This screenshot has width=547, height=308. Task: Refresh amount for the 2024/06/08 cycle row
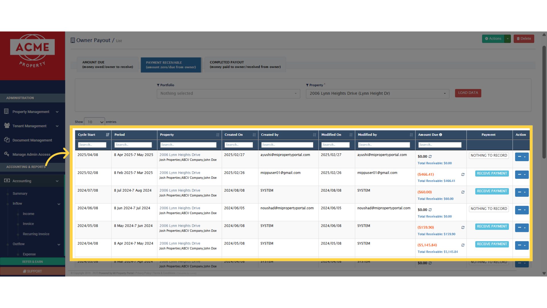pyautogui.click(x=430, y=210)
